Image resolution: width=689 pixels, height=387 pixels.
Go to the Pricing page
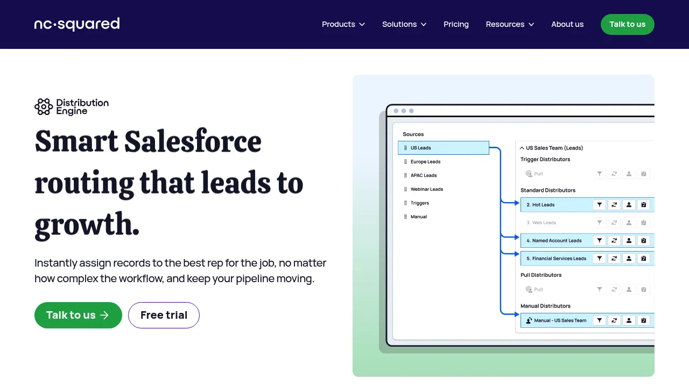(456, 24)
